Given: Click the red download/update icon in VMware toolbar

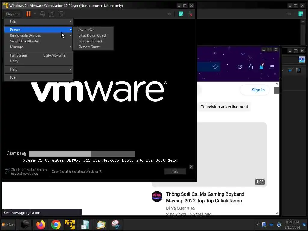Looking at the screenshot, I should pos(190,14).
